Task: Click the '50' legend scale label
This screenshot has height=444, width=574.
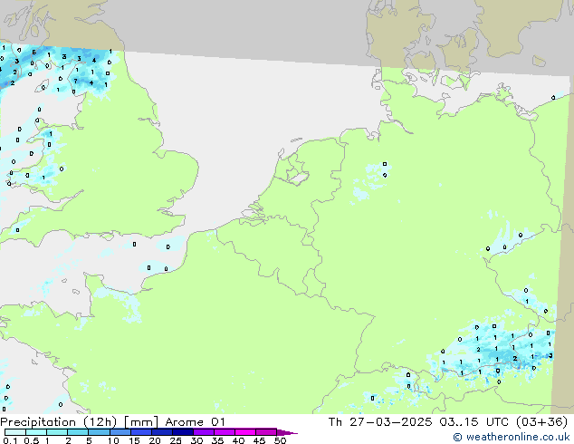Action: click(x=280, y=440)
